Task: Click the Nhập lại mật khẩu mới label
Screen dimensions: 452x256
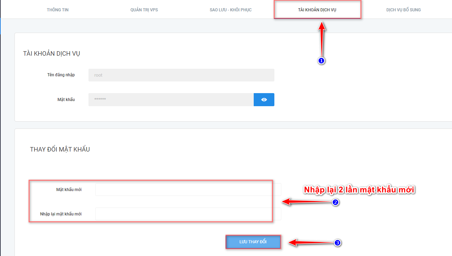Action: point(61,214)
